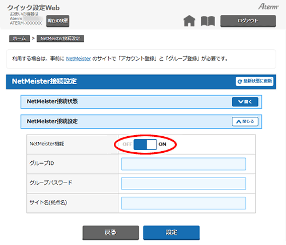Expand NetMeister接続状態 section
Image resolution: width=286 pixels, height=245 pixels.
tap(245, 102)
